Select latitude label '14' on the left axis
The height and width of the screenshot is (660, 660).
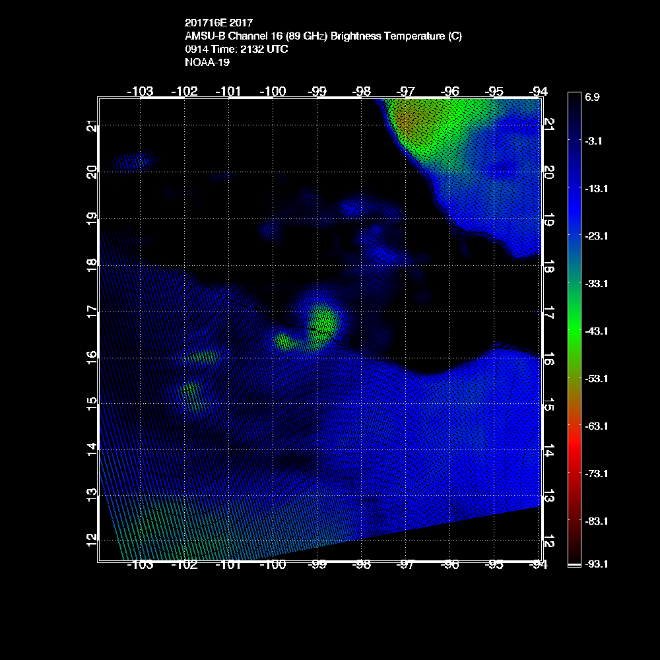point(91,450)
